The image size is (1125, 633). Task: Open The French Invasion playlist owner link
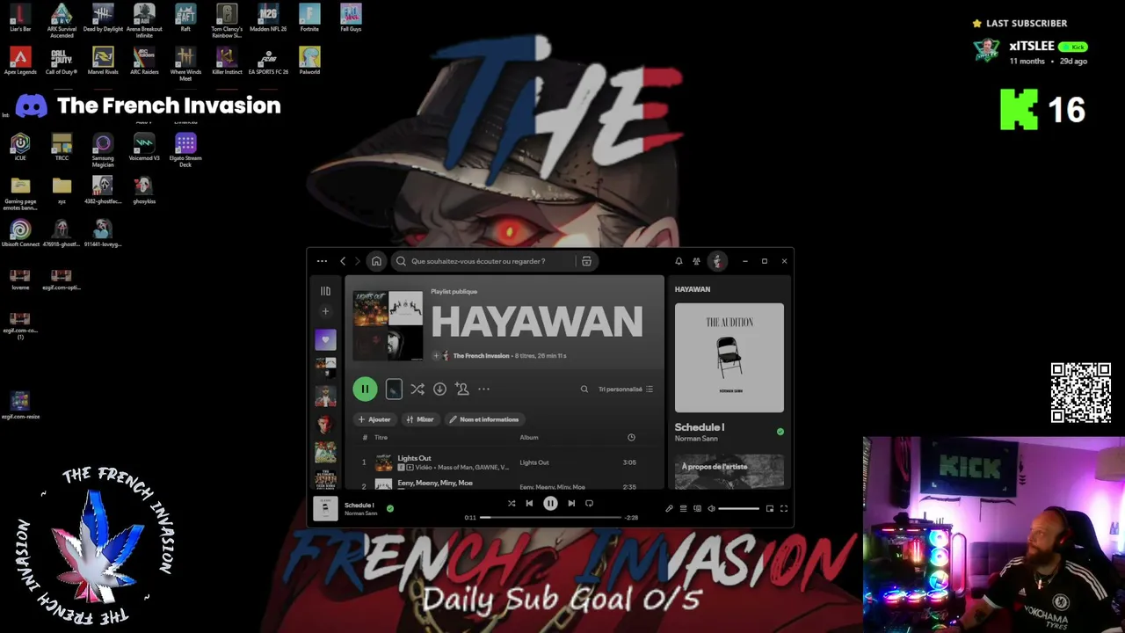coord(482,356)
